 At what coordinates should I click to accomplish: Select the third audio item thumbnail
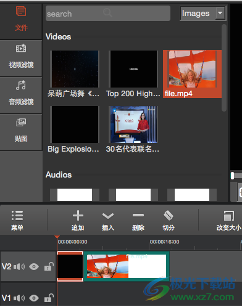192,195
